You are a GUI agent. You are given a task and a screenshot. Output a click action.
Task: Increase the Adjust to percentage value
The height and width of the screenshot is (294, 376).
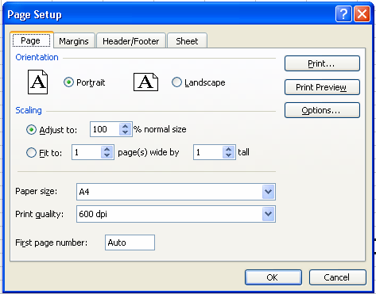point(125,126)
